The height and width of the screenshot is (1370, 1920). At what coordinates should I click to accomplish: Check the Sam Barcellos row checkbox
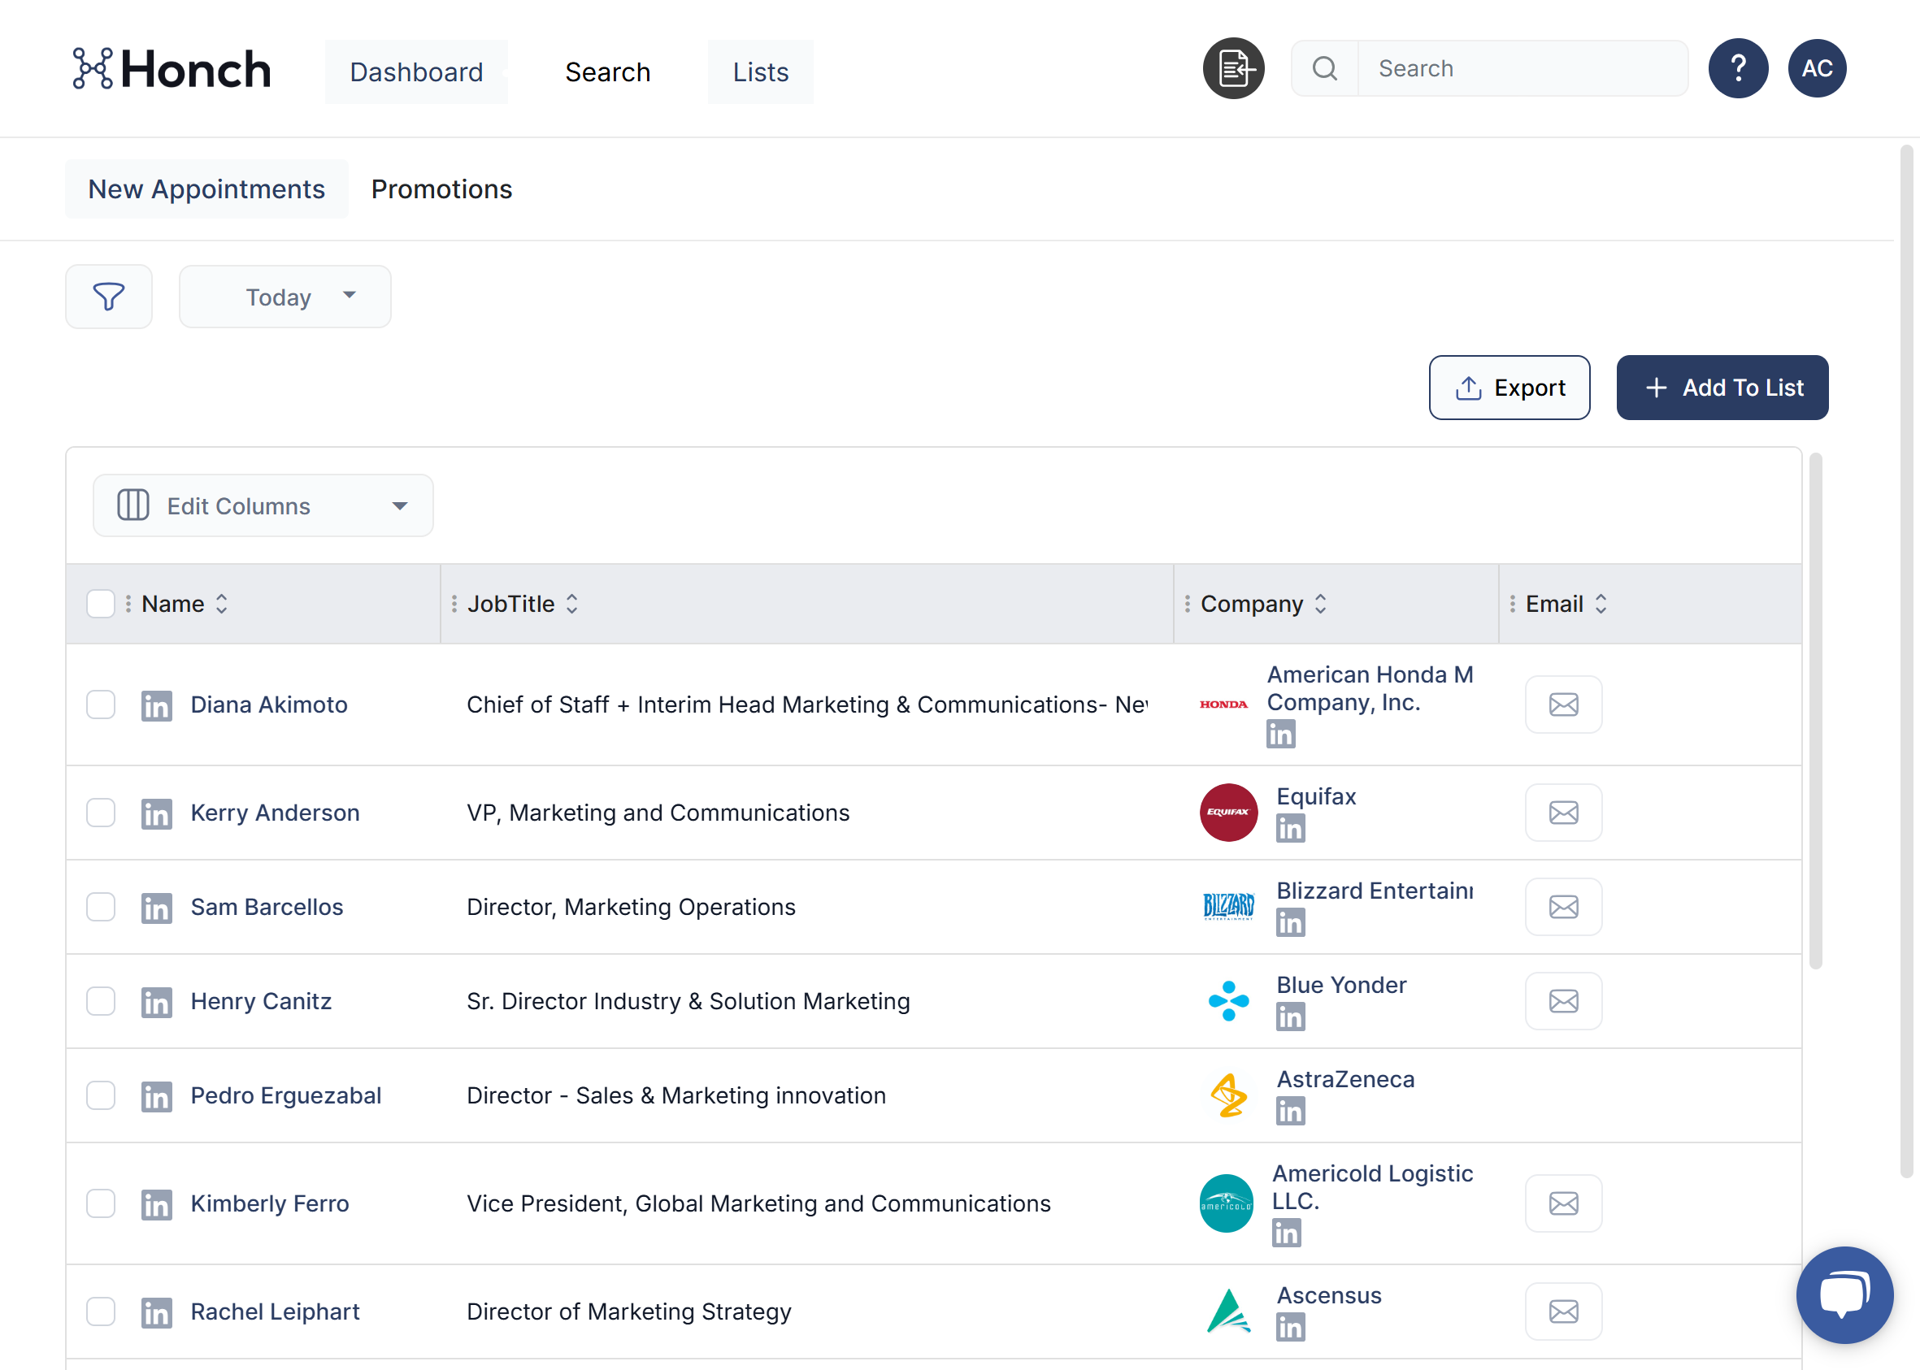(x=101, y=907)
